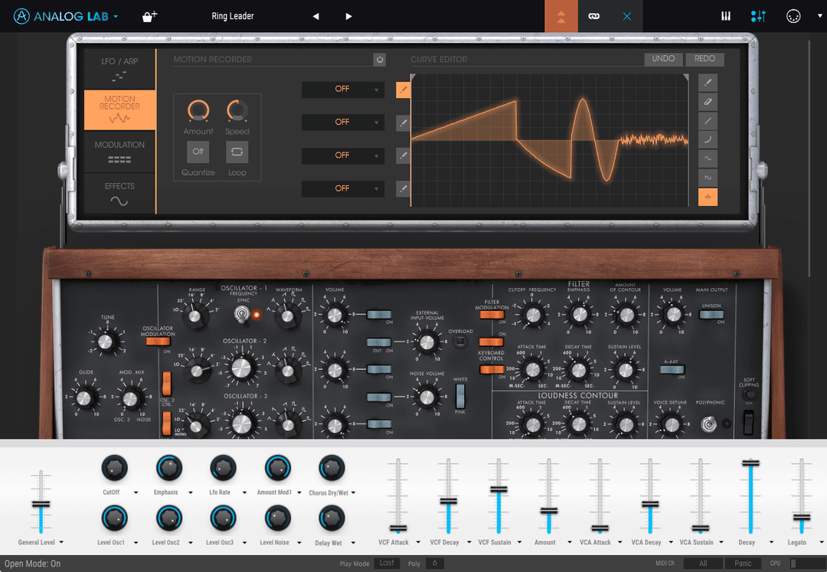The width and height of the screenshot is (827, 572).
Task: Click the edit pencil for the second motion slot
Action: (403, 123)
